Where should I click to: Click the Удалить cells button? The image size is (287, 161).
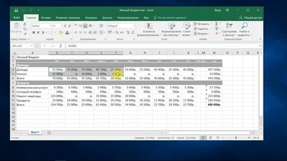pos(202,29)
